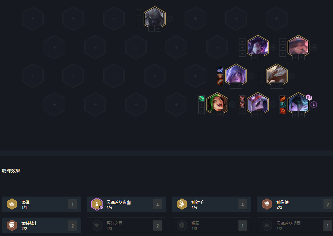This screenshot has width=333, height=236.
Task: Click the green item equipped on Jinx
Action: [201, 99]
